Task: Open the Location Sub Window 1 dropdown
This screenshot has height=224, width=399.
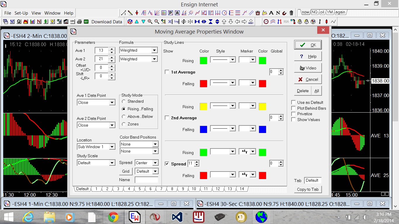Action: tap(112, 147)
